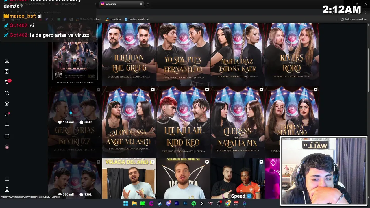The height and width of the screenshot is (208, 370).
Task: Open the Windows Start menu
Action: (x=126, y=203)
